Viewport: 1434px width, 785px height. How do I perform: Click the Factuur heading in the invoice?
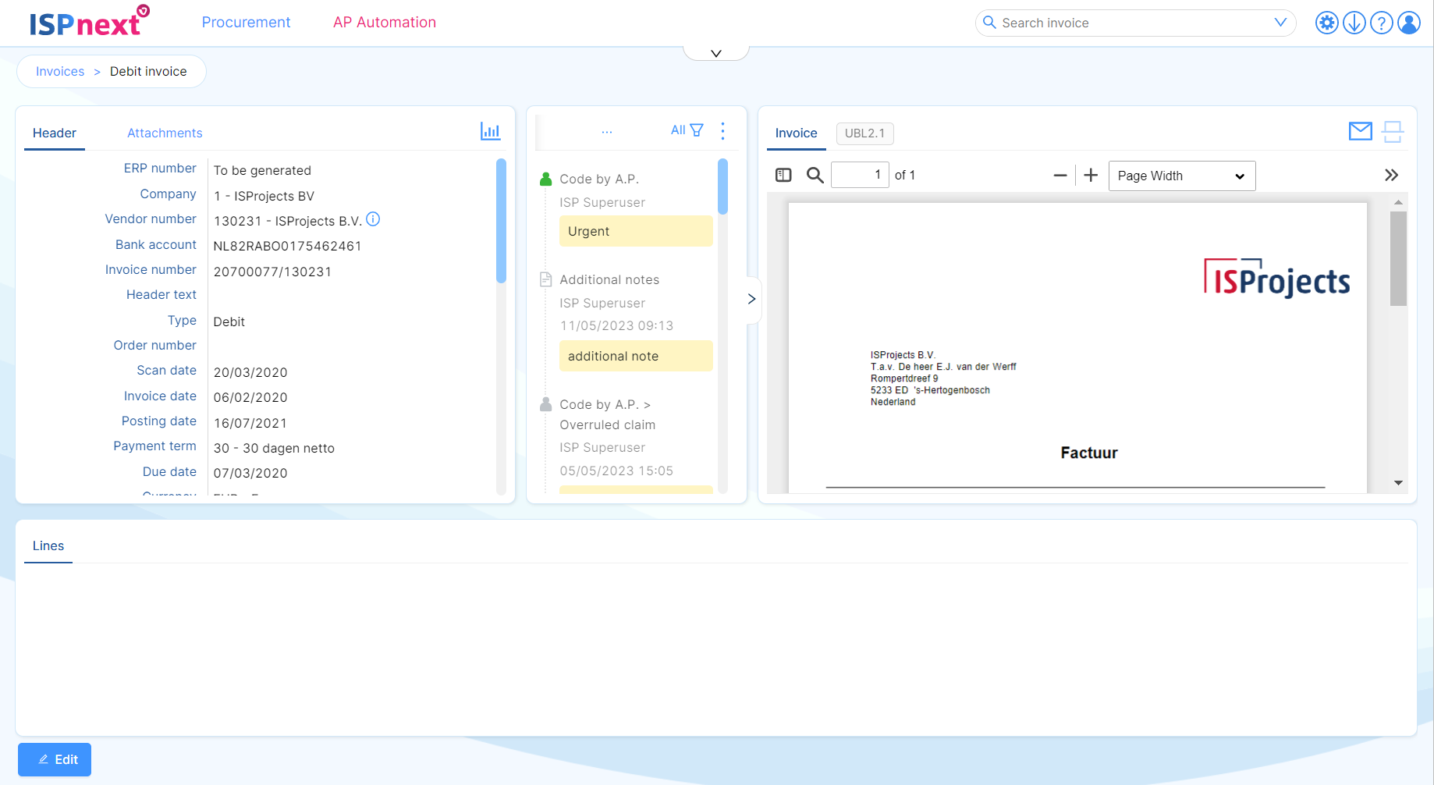tap(1088, 453)
